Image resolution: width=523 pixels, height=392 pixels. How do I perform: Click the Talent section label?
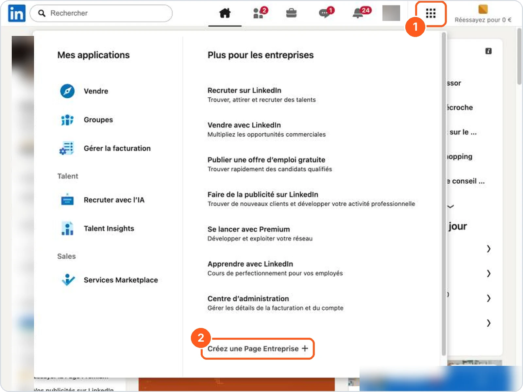point(68,176)
